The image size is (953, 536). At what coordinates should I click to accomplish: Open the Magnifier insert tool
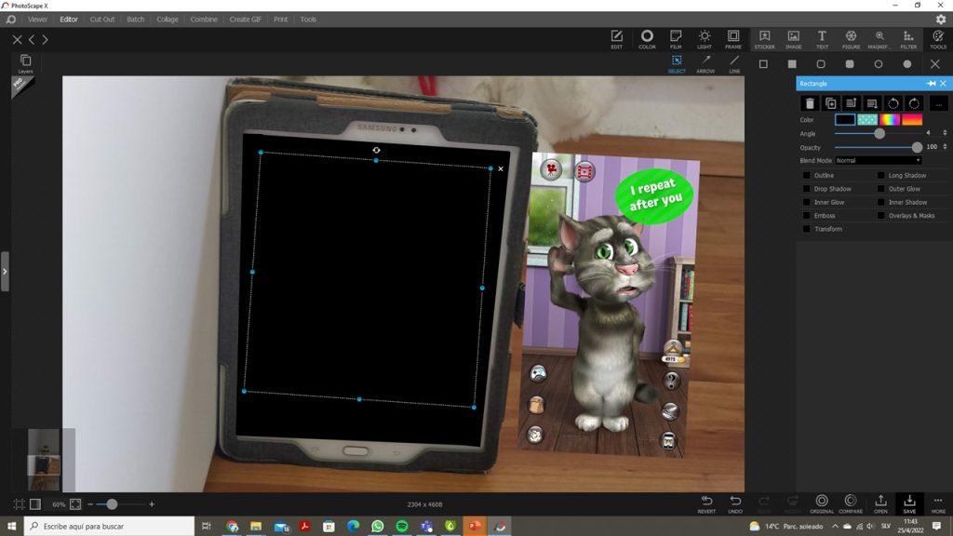coord(879,39)
